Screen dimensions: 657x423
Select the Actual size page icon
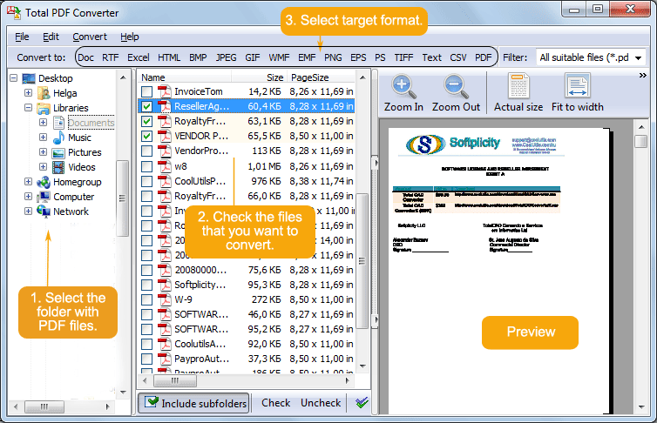point(518,86)
